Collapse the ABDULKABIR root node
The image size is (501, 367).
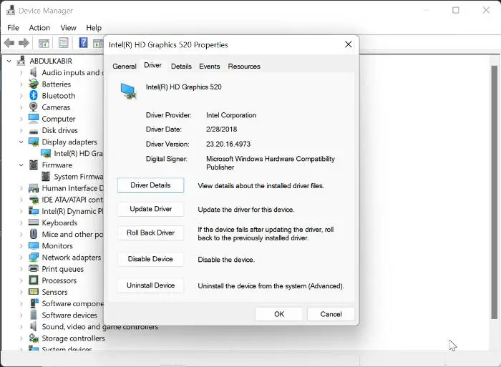coord(9,61)
